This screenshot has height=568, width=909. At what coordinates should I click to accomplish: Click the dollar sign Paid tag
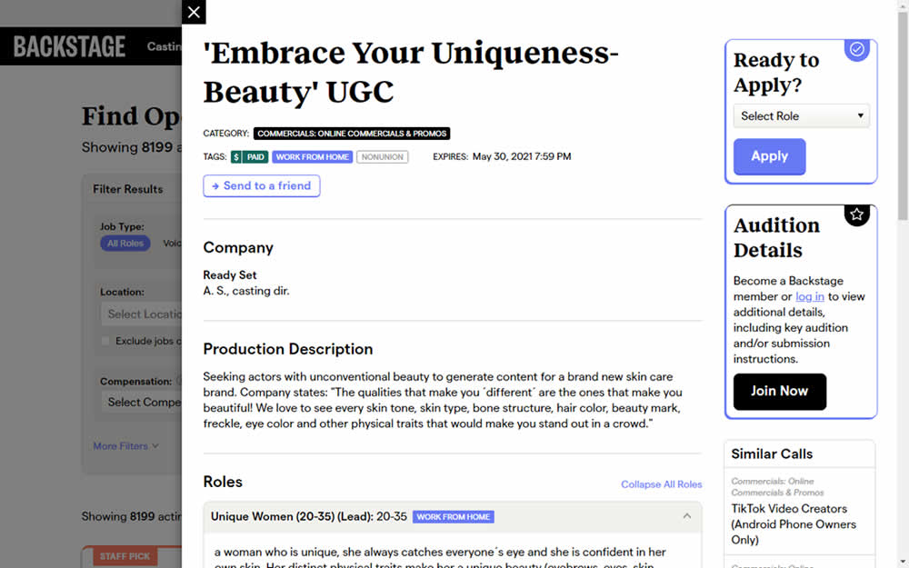click(249, 157)
